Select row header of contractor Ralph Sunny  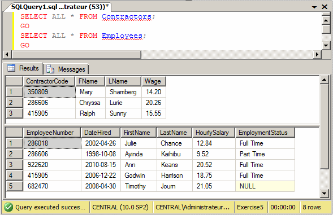[x=14, y=113]
